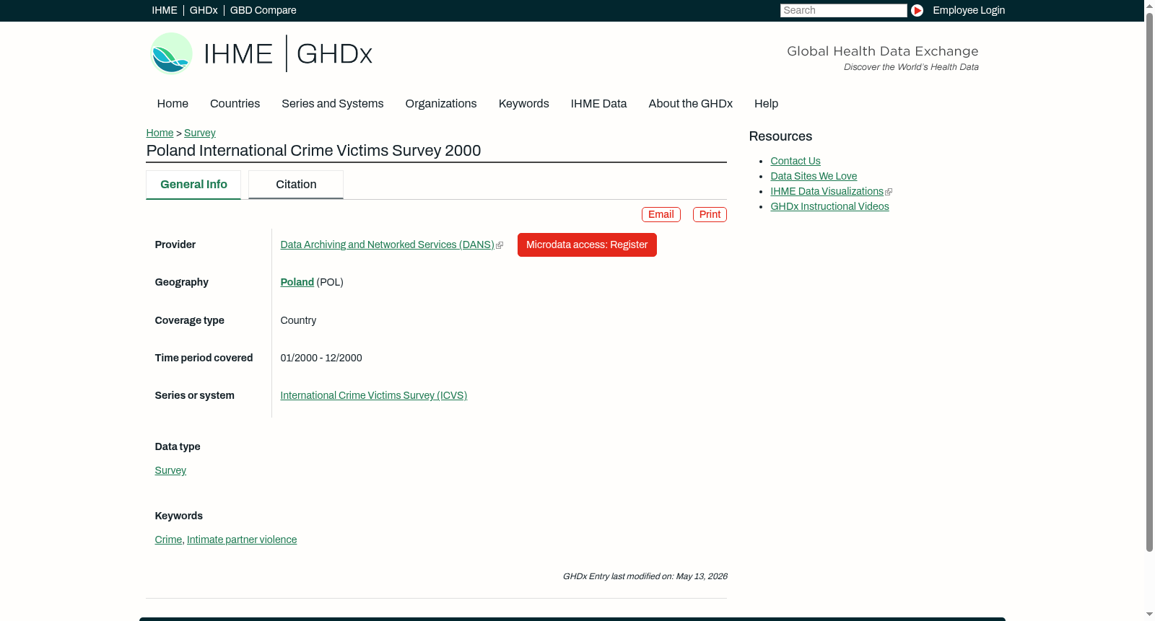
Task: Click the Email button
Action: click(661, 214)
